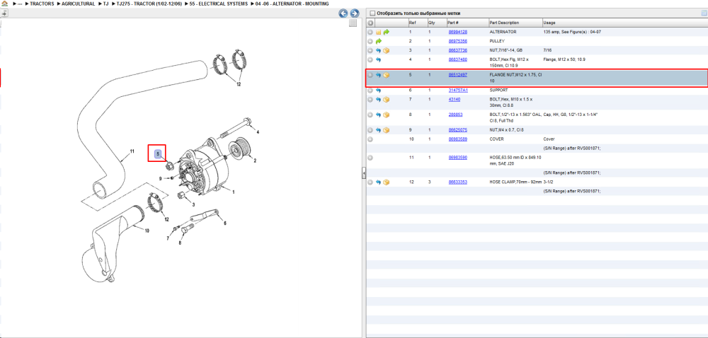Expand the COVER row plus button
The height and width of the screenshot is (338, 708).
point(370,139)
